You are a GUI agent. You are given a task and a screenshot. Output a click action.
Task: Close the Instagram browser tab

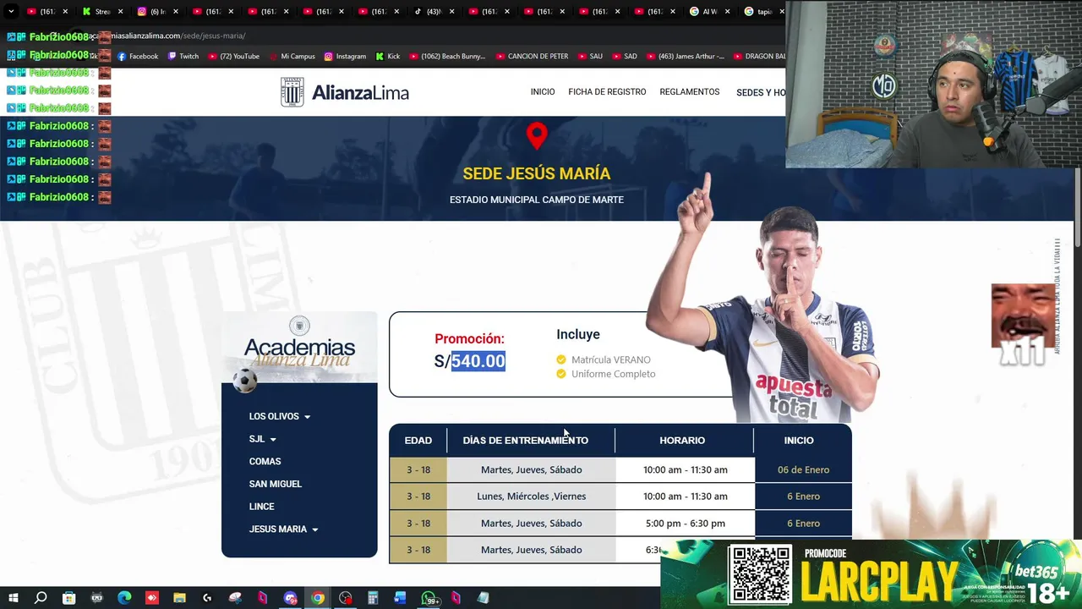175,11
